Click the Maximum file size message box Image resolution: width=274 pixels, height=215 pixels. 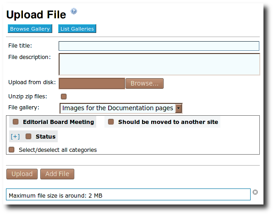128,194
